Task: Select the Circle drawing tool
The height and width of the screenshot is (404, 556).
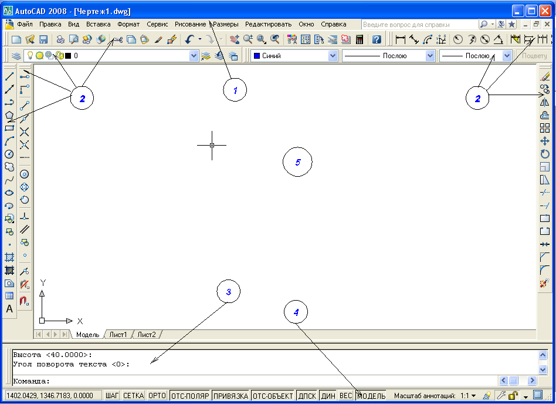Action: click(x=9, y=154)
